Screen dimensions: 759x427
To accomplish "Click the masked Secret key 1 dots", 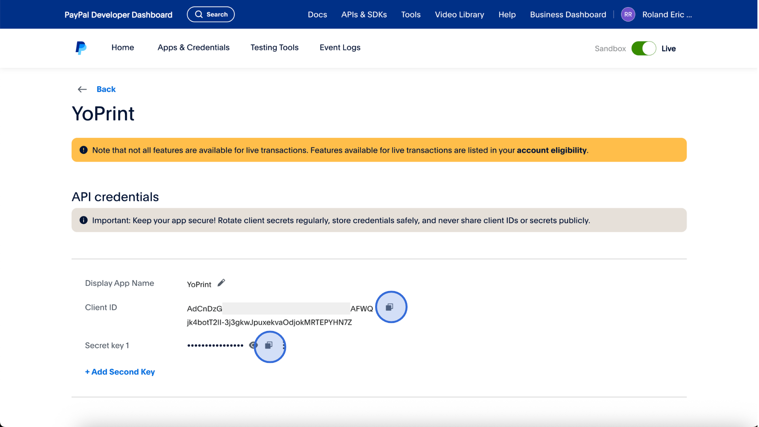I will [x=215, y=346].
